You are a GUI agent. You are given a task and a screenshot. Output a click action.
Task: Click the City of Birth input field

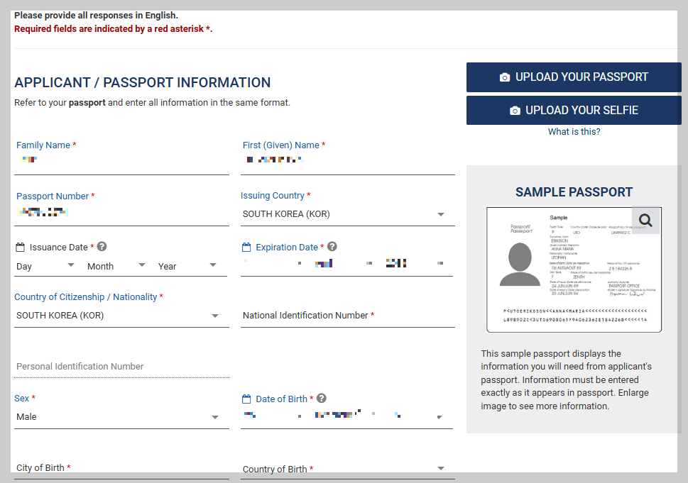121,468
